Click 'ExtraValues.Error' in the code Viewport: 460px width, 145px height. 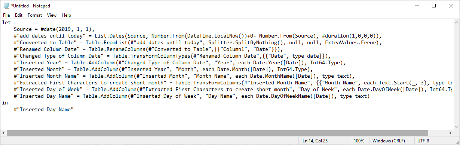350,42
